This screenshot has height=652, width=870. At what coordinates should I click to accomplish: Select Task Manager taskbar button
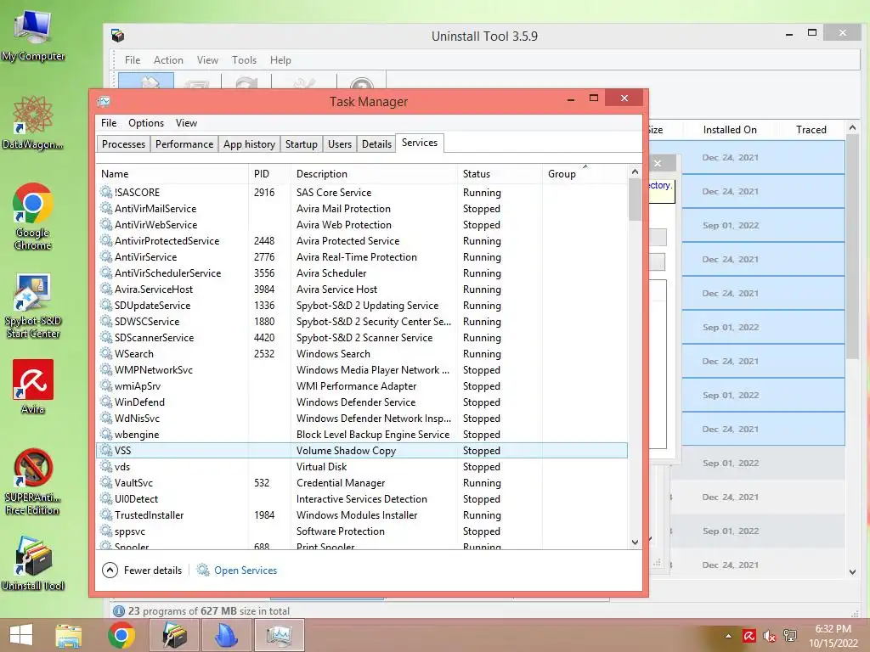point(279,635)
